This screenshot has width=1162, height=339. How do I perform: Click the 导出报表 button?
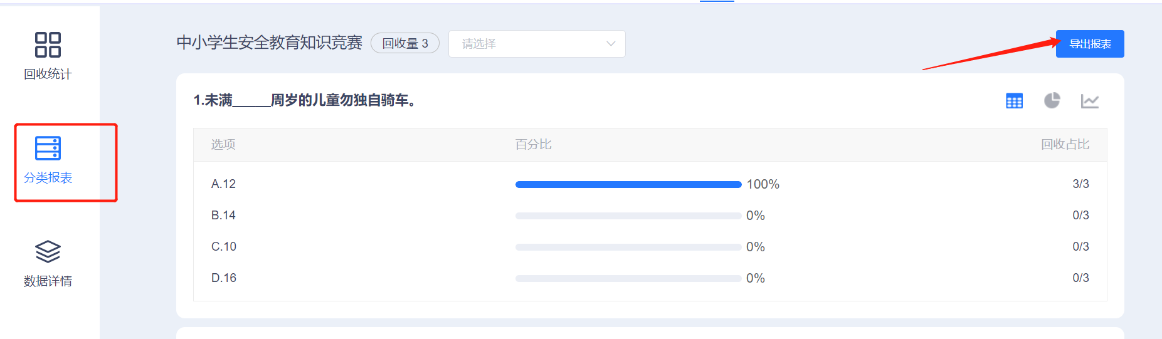click(x=1090, y=44)
